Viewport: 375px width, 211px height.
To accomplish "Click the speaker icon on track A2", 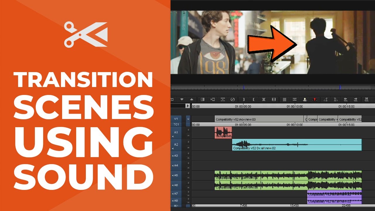I will 173,149.
